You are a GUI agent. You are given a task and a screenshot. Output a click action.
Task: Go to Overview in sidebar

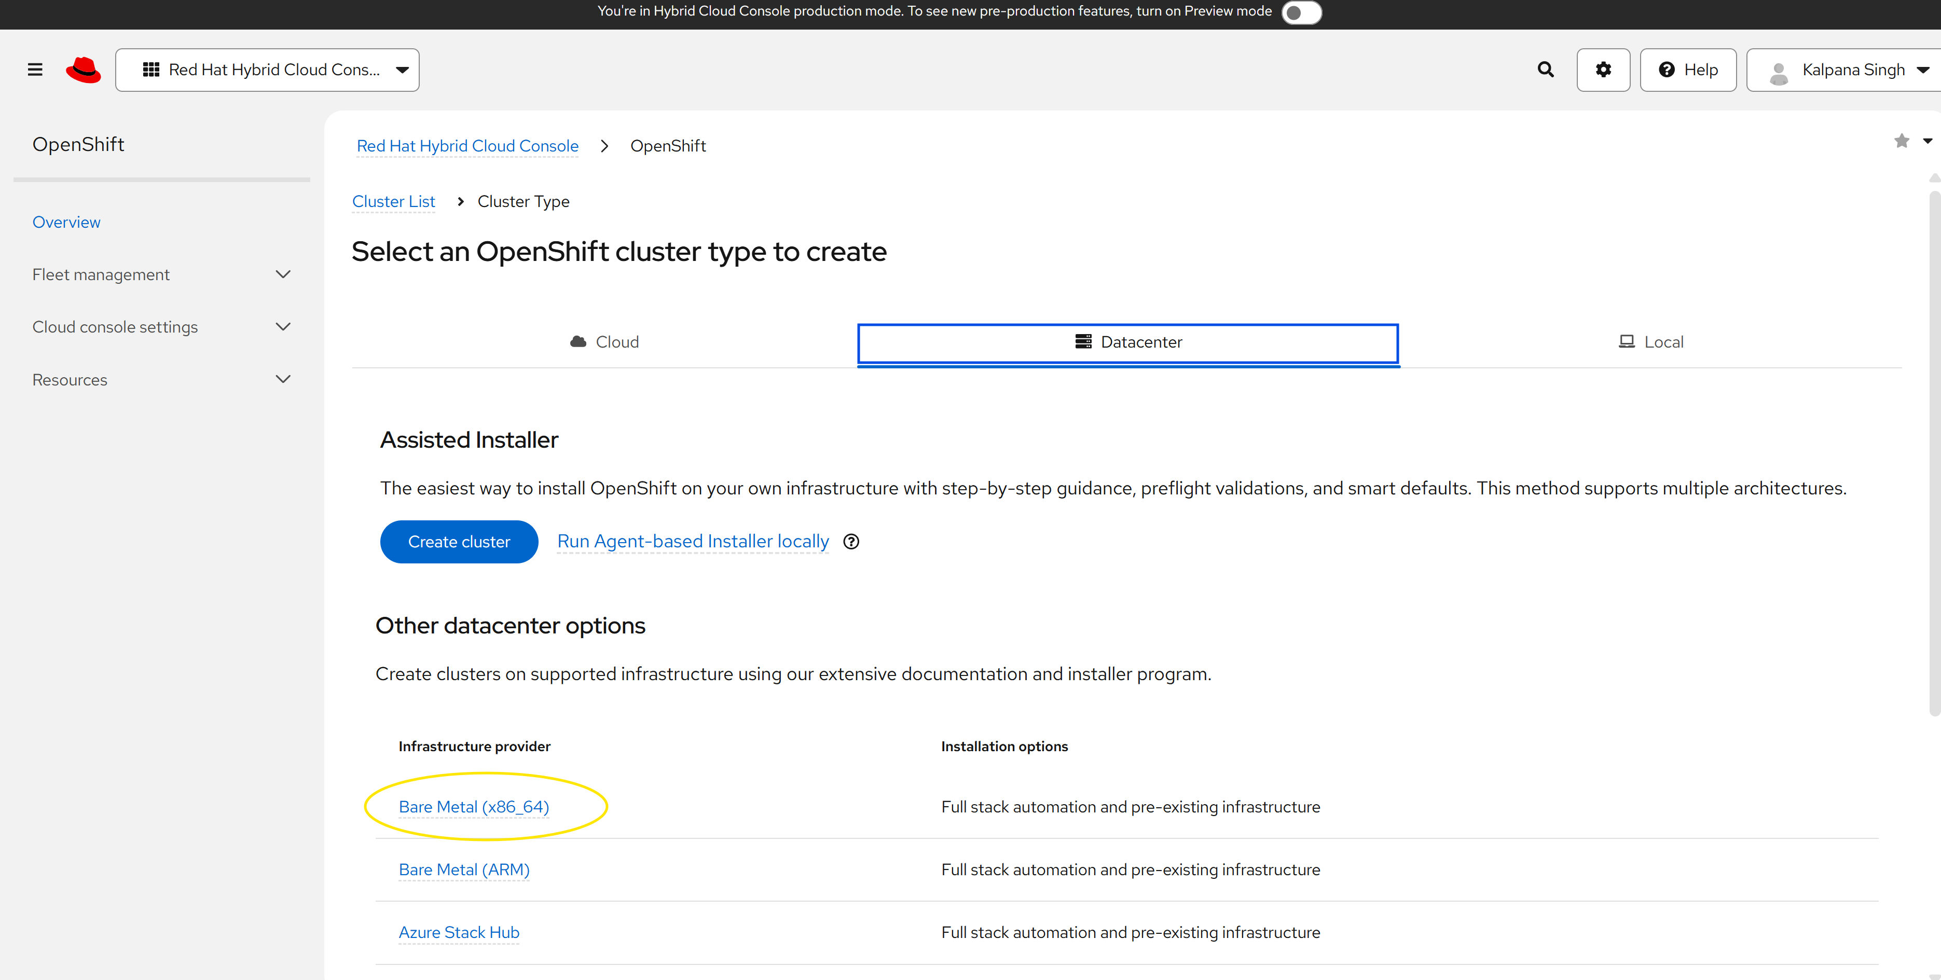66,222
